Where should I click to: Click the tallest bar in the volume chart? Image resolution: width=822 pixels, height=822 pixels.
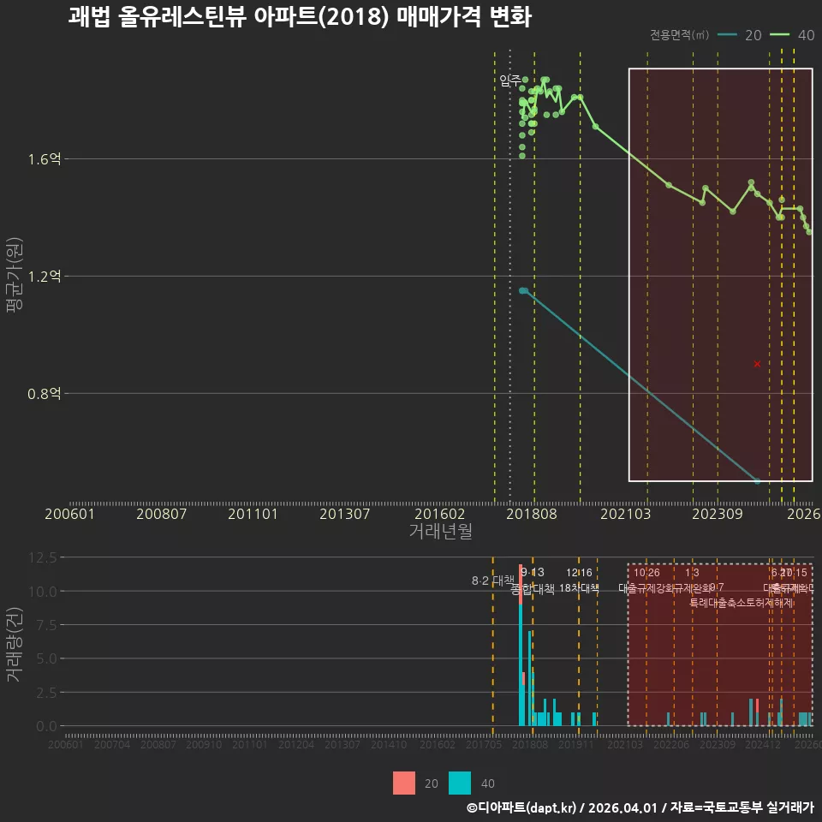pyautogui.click(x=521, y=645)
